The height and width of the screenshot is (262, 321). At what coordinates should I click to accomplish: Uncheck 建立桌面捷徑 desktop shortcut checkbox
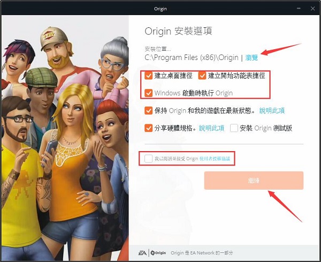pos(149,76)
